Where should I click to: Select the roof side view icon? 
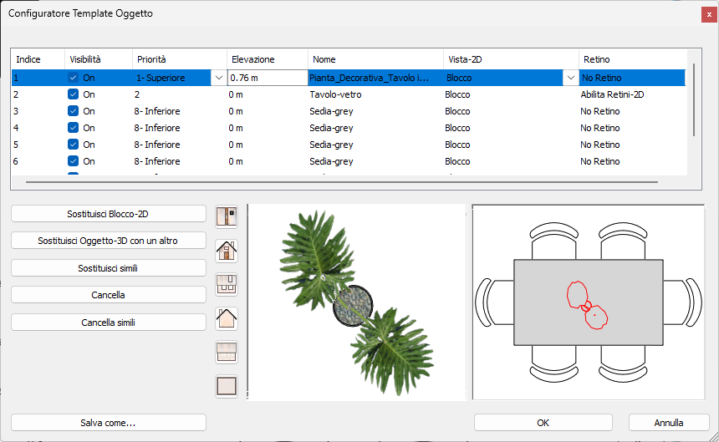[227, 353]
